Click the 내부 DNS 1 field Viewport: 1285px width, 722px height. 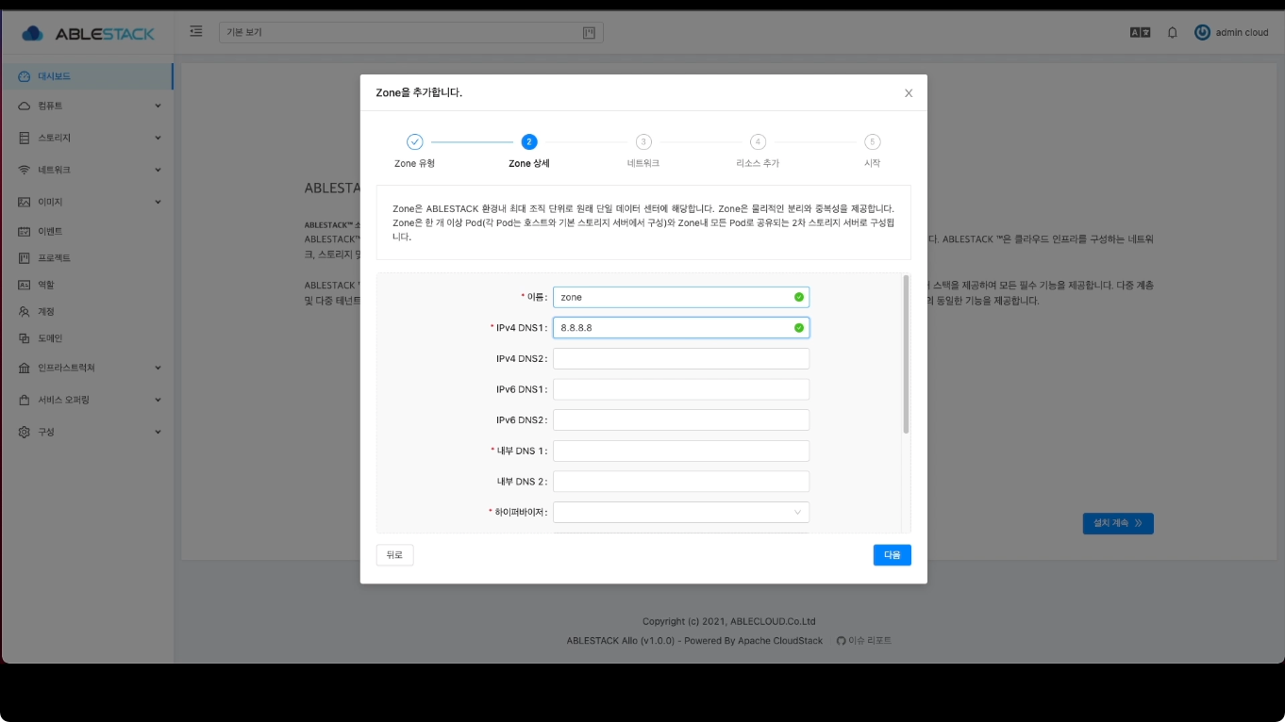(x=681, y=451)
